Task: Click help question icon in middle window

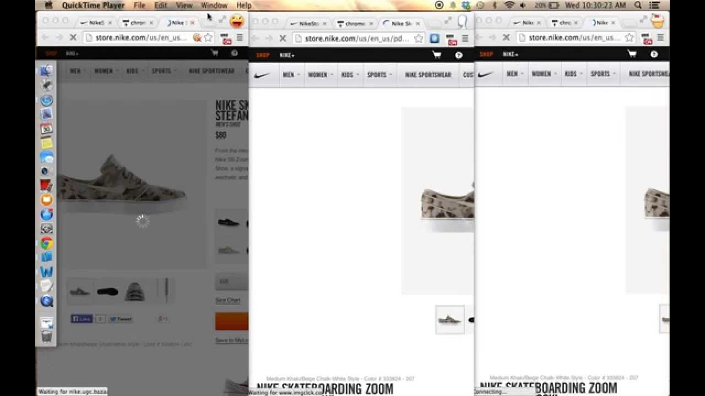Action: click(459, 55)
